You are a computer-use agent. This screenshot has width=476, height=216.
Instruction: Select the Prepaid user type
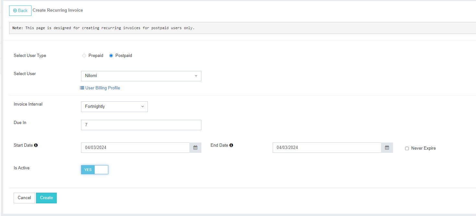pos(84,56)
